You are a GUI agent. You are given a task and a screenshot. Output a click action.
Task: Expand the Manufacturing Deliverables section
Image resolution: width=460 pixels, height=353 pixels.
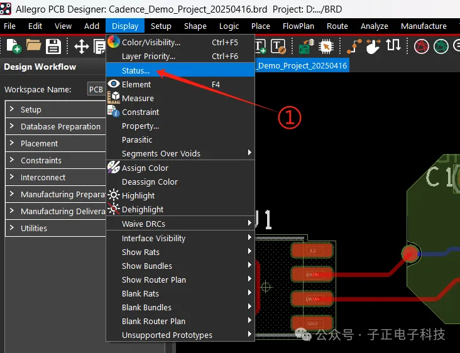click(x=12, y=211)
